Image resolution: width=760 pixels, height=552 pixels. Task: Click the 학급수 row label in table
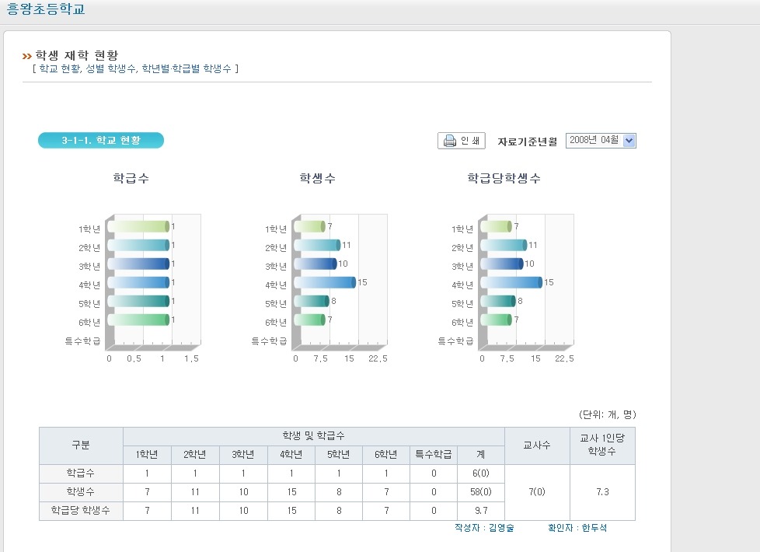(81, 473)
